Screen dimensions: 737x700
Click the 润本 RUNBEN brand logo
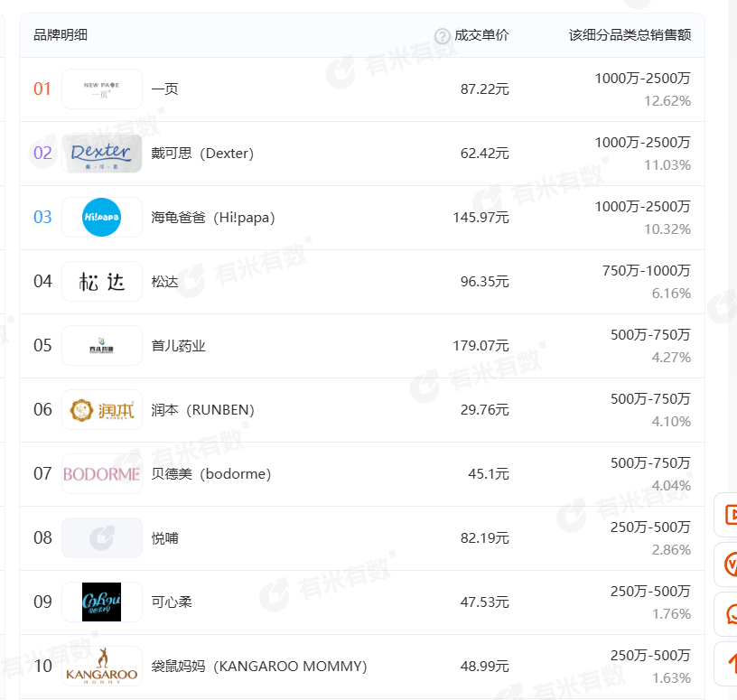[x=102, y=409]
